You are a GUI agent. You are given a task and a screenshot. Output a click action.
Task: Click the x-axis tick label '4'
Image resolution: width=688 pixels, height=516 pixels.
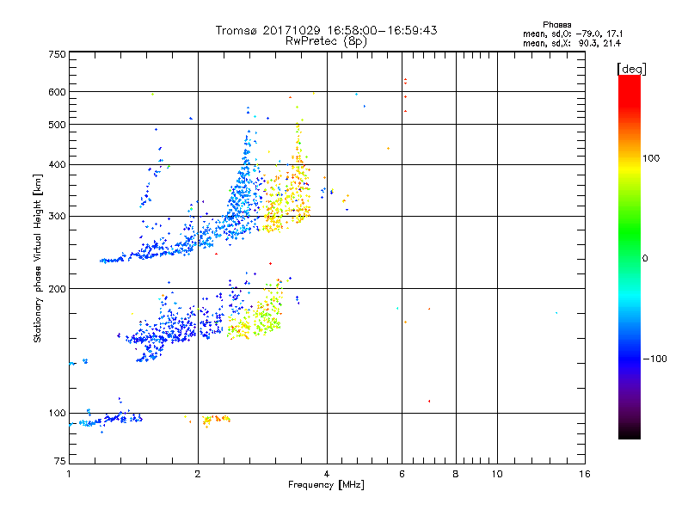pos(327,474)
